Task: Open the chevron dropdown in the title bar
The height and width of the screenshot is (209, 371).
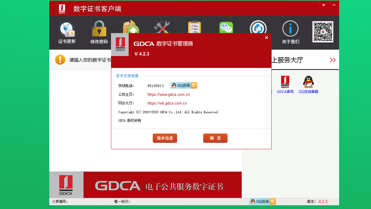Action: pos(323,5)
